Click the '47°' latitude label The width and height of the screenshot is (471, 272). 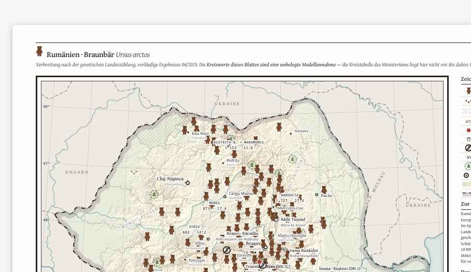point(46,164)
